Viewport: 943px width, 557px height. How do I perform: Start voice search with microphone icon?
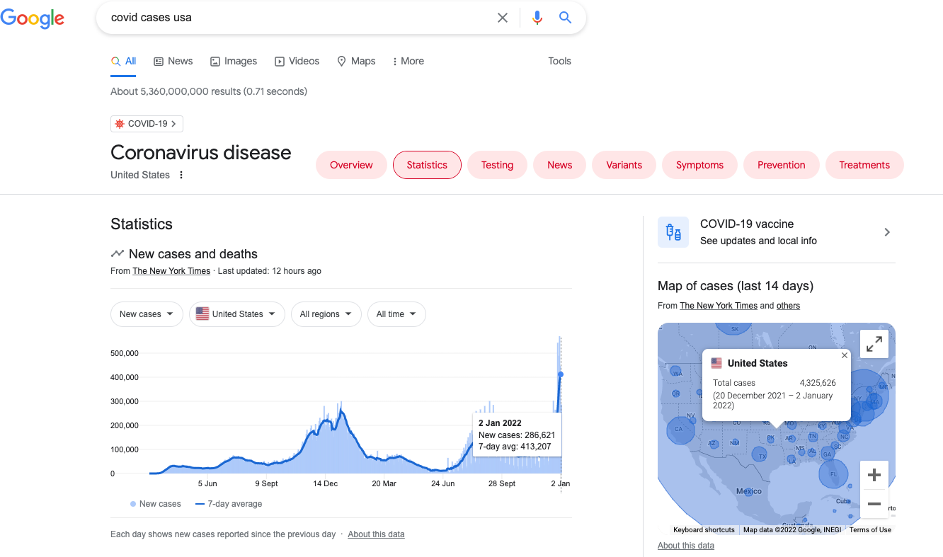tap(537, 18)
